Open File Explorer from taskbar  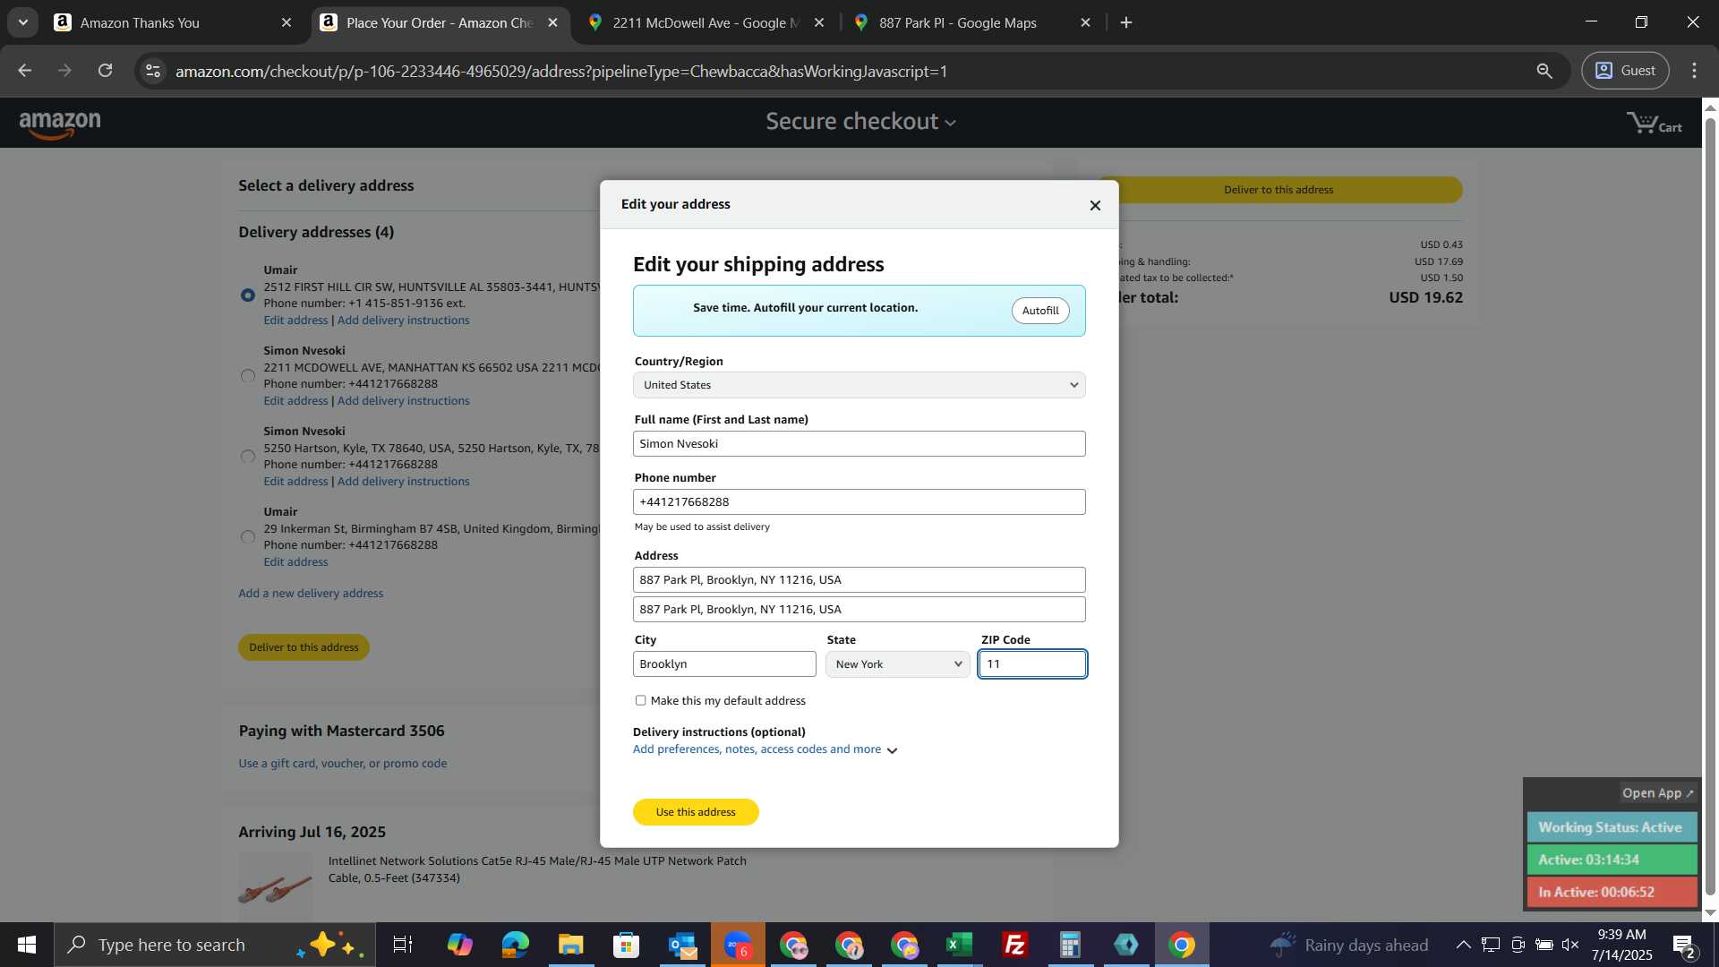[570, 945]
